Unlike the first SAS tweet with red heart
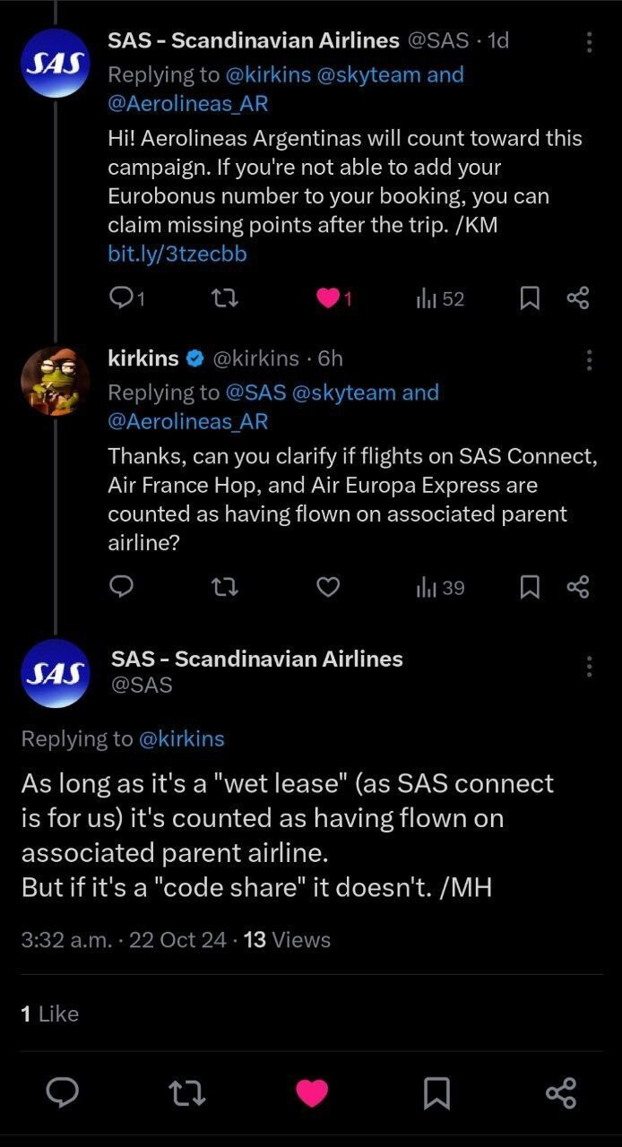This screenshot has height=1147, width=622. pyautogui.click(x=329, y=298)
